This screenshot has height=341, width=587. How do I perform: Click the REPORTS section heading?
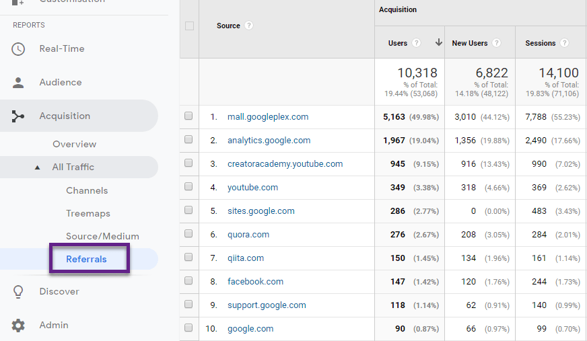click(29, 25)
